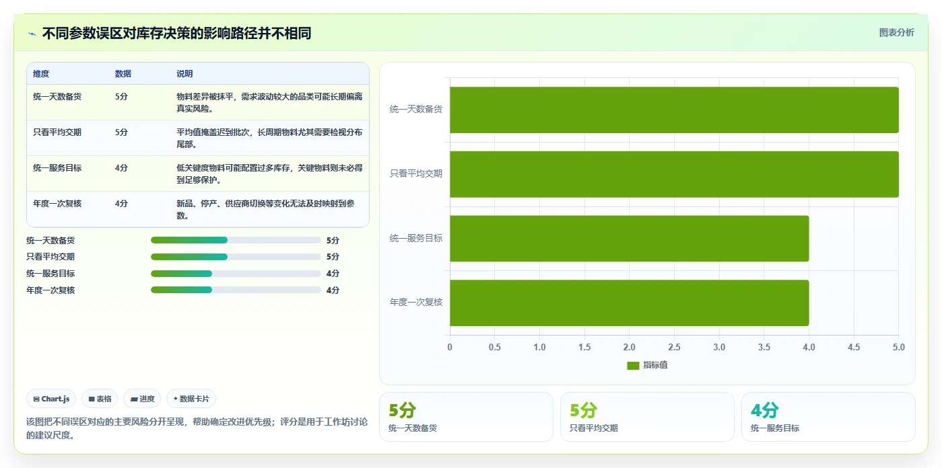Click the Chart.js tag icon
This screenshot has width=942, height=468.
pyautogui.click(x=36, y=399)
